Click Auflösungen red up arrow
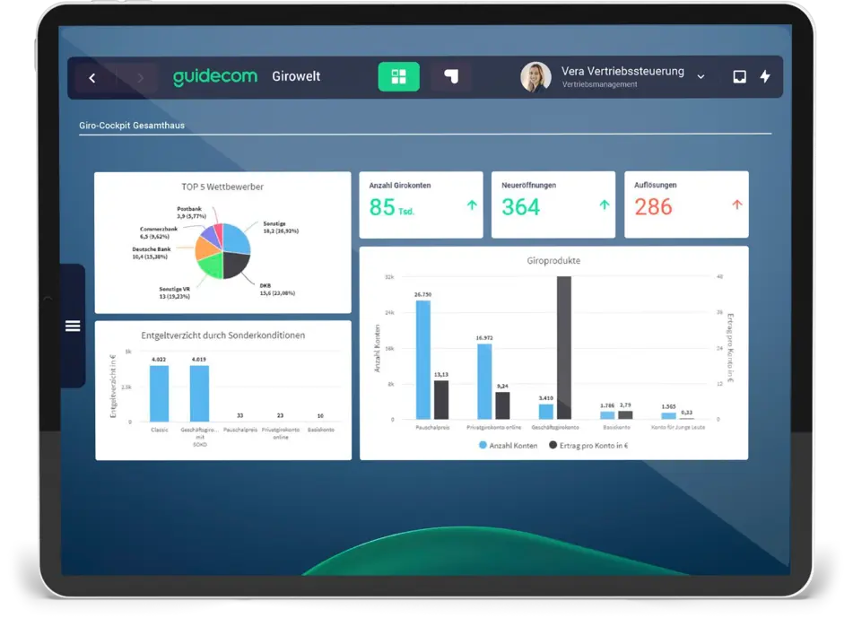Screen dimensions: 853x618 tap(736, 205)
